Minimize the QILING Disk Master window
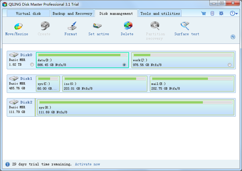The width and height of the screenshot is (242, 171). click(214, 3)
